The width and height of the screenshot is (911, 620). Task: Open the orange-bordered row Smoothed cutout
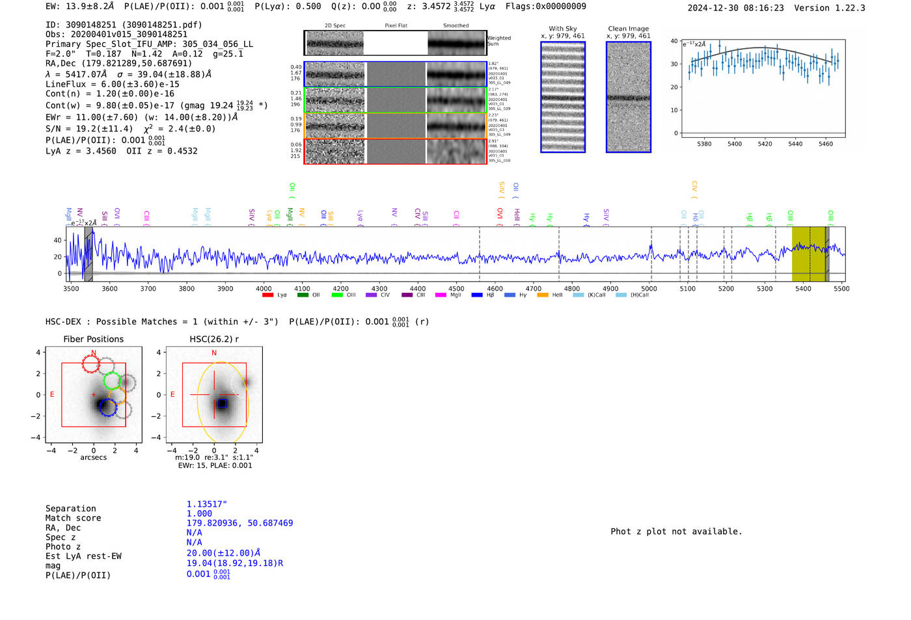coord(456,126)
